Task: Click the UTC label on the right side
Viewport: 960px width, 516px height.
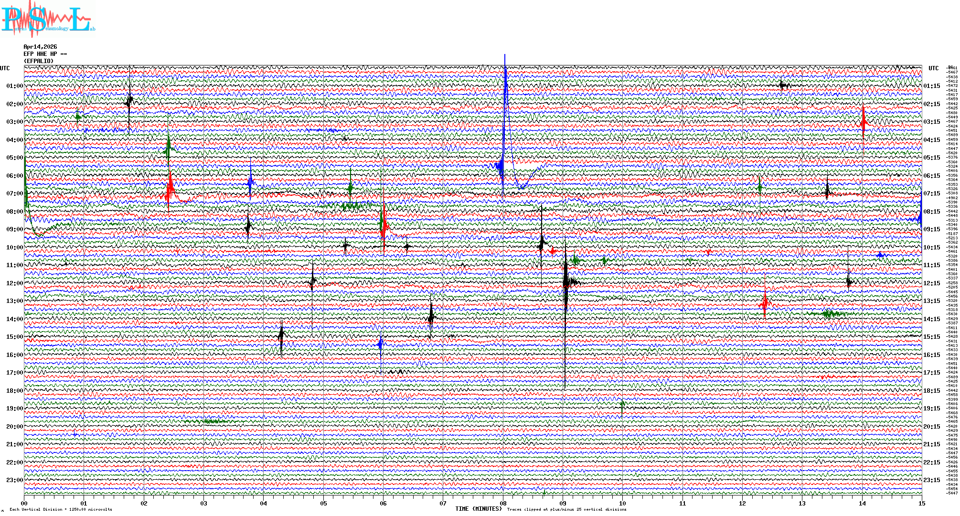Action: pos(933,68)
